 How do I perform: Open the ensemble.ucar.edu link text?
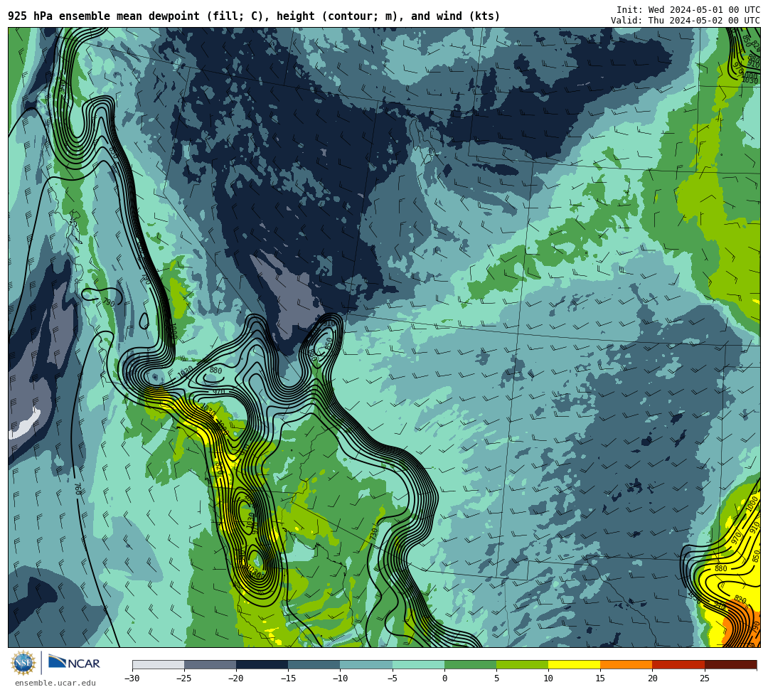point(55,683)
